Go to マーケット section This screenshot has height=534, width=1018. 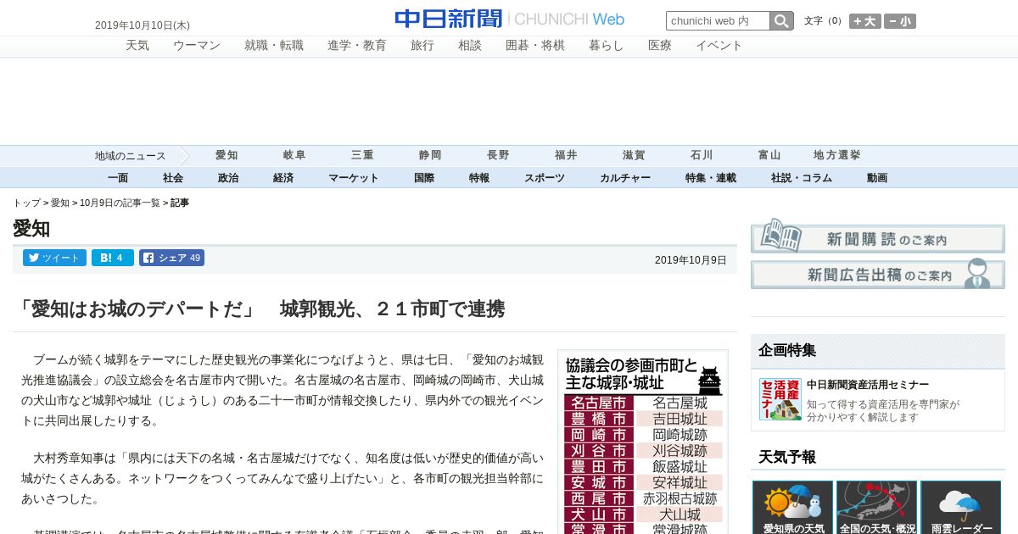pyautogui.click(x=354, y=178)
